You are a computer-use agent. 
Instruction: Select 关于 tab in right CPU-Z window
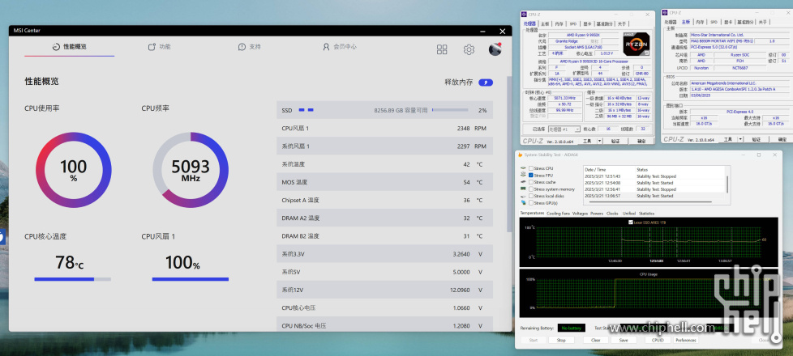tap(763, 22)
